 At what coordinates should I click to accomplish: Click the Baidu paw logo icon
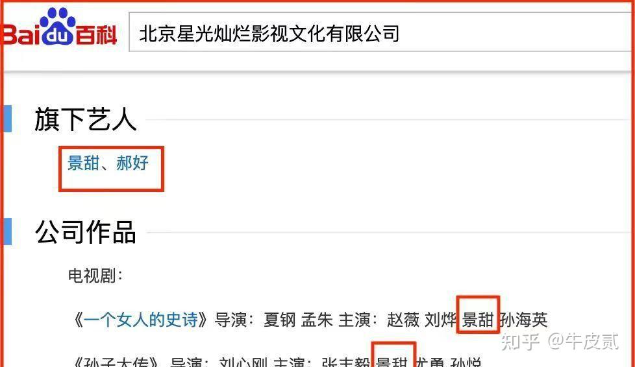click(58, 25)
